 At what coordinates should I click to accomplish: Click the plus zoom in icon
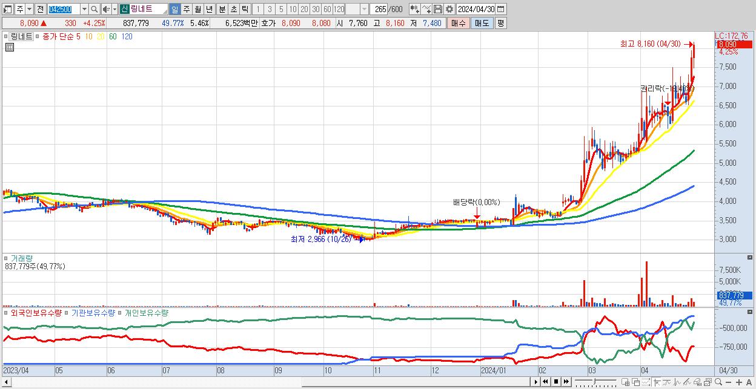739,382
